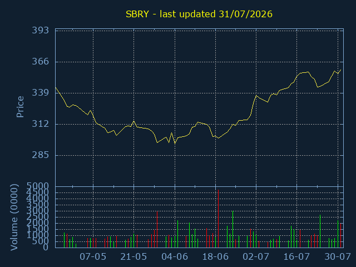This screenshot has height=267, width=356.
Task: Click the Volume (0000) axis title
Action: point(14,217)
